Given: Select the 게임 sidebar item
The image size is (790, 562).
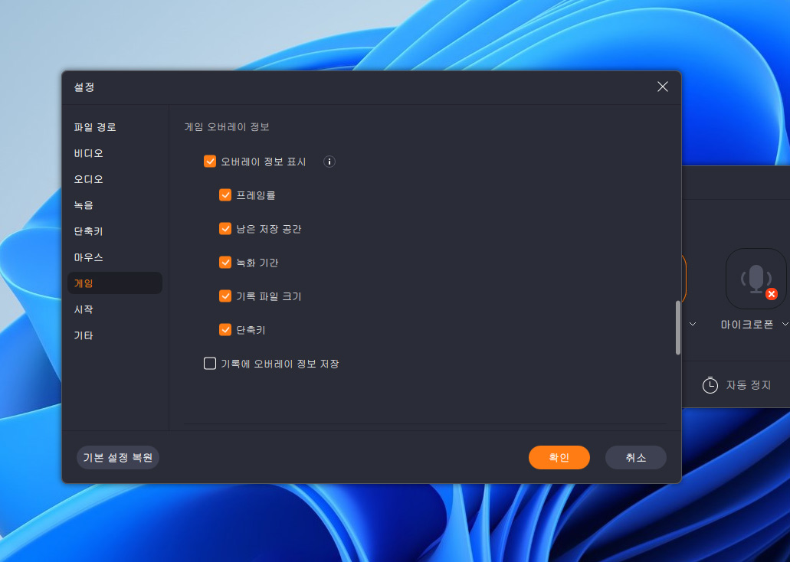Looking at the screenshot, I should (x=115, y=283).
